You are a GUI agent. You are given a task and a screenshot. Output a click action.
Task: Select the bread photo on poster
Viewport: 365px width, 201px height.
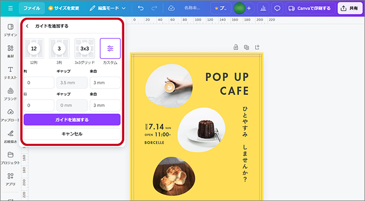(174, 177)
